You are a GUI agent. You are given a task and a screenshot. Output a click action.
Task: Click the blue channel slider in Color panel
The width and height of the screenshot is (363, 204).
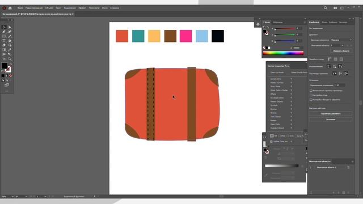tap(285, 41)
